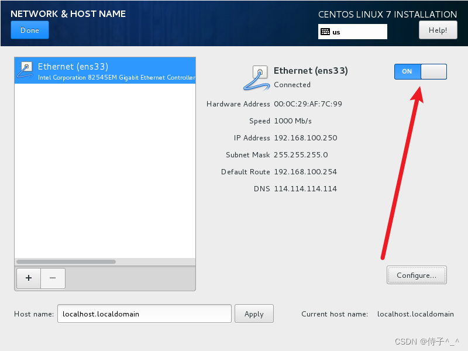The width and height of the screenshot is (468, 351).
Task: Click the Ethernet cable icon in the device list
Action: [25, 70]
